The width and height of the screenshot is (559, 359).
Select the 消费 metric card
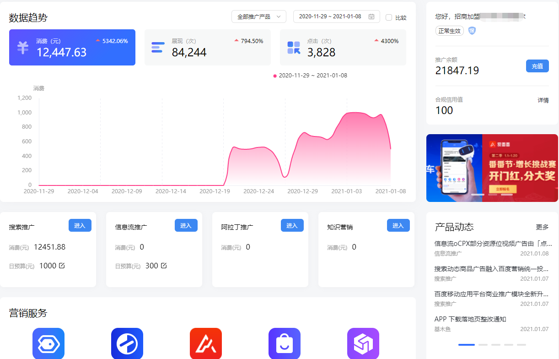click(x=72, y=48)
